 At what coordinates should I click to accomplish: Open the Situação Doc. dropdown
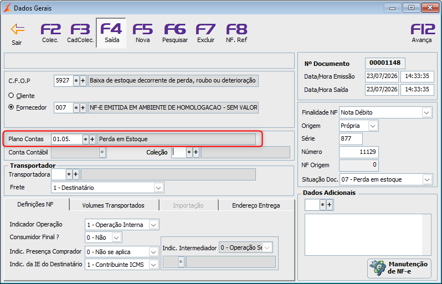pyautogui.click(x=427, y=179)
